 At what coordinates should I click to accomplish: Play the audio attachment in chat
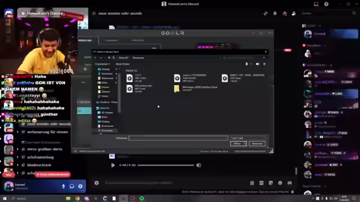(x=112, y=165)
